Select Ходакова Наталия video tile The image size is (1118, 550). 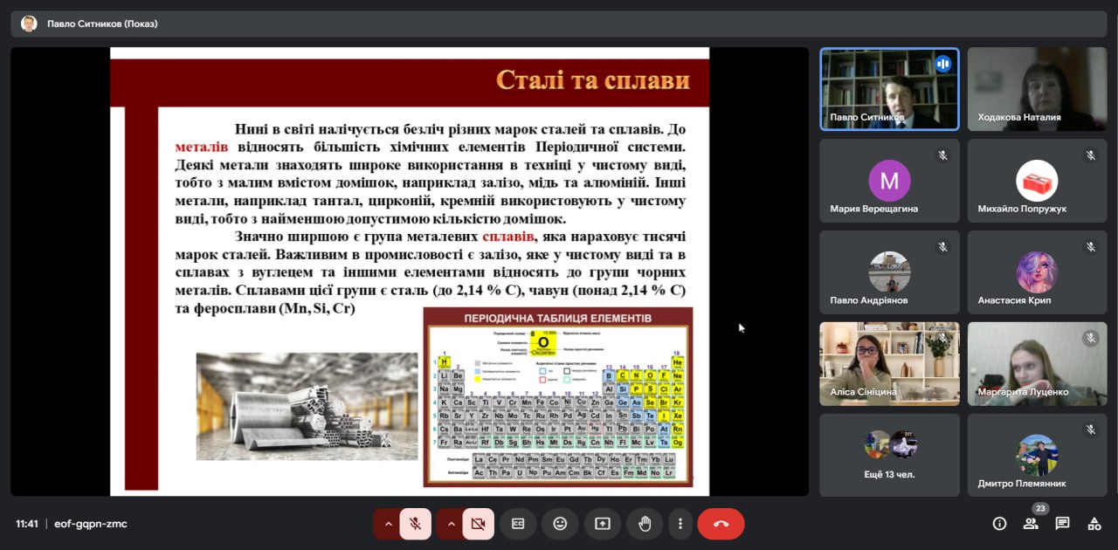[x=1037, y=89]
